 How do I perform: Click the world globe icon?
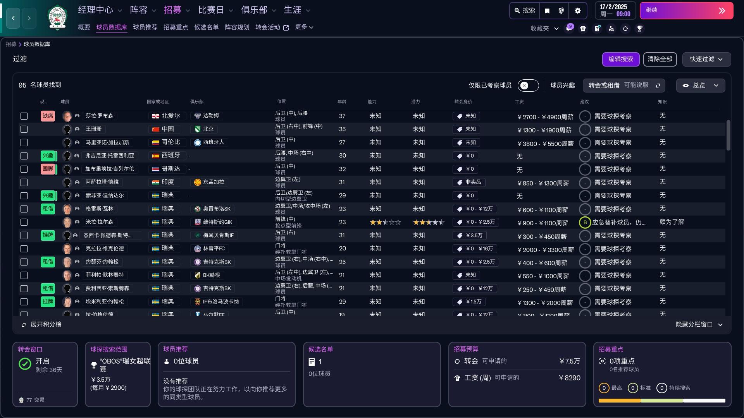click(x=561, y=10)
